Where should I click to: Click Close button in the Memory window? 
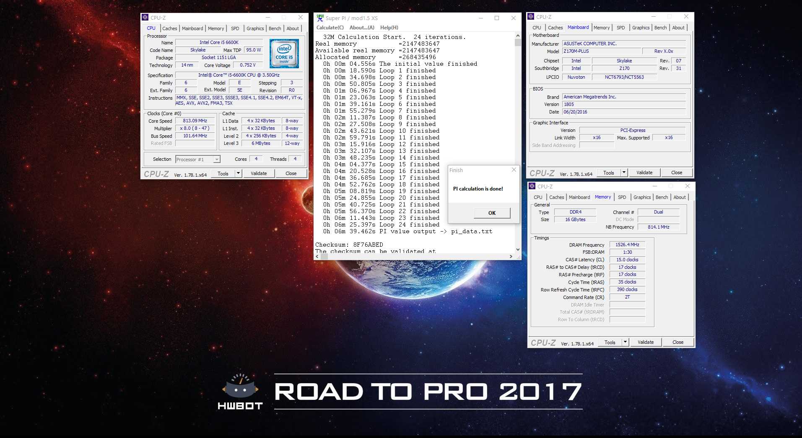click(x=678, y=342)
